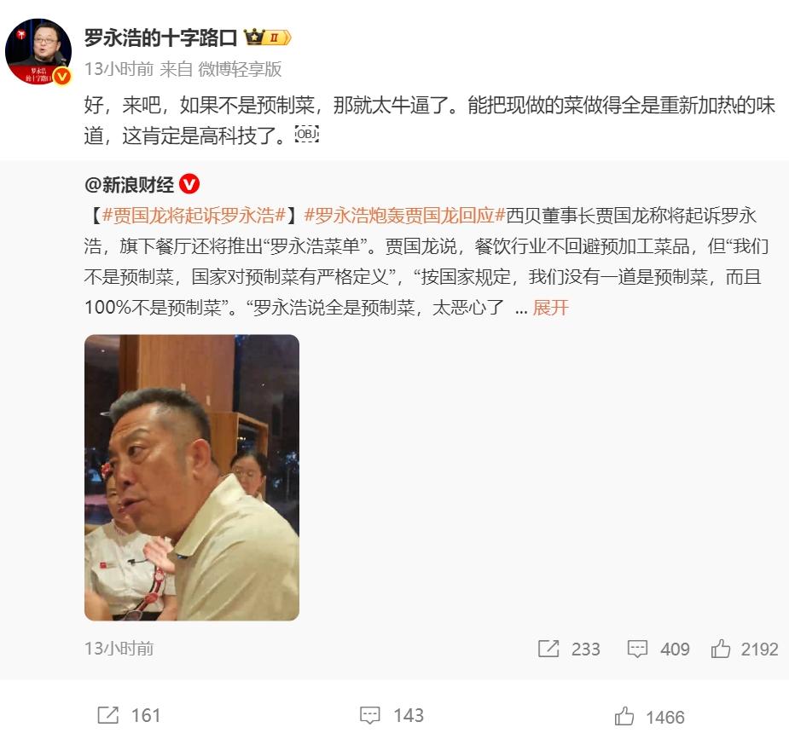
Task: Open the @新浪财经 account link
Action: click(x=130, y=185)
